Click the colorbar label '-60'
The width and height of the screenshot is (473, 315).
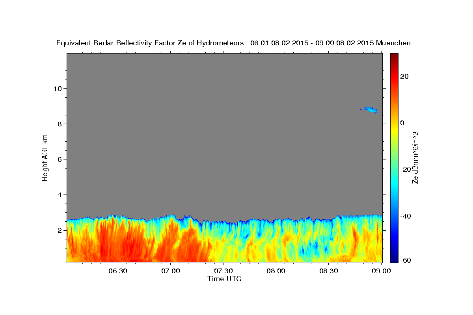[406, 260]
